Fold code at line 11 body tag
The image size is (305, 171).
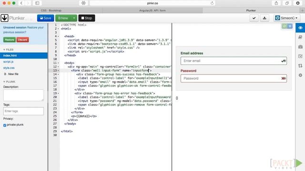(58, 63)
